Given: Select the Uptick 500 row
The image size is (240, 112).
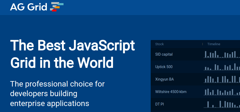Looking at the screenshot, I should [195, 67].
